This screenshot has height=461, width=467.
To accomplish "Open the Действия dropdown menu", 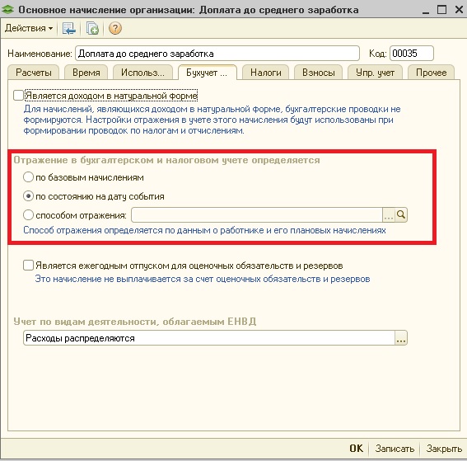I will (29, 28).
